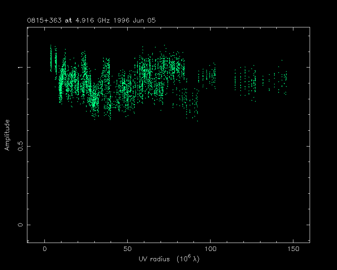
Task: Click the x-axis tick label "50"
Action: click(127, 249)
